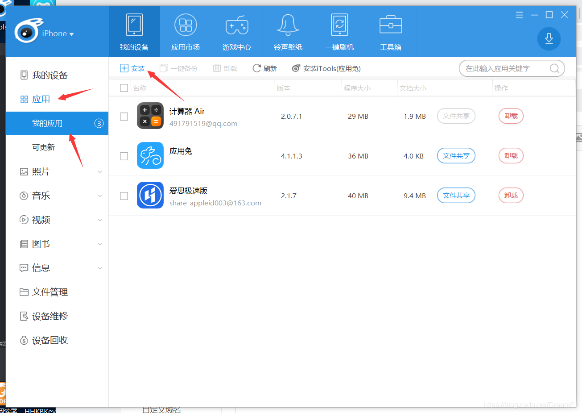Screen dimensions: 582x413
Task: Click the 爱思极速版 app icon
Action: [150, 195]
